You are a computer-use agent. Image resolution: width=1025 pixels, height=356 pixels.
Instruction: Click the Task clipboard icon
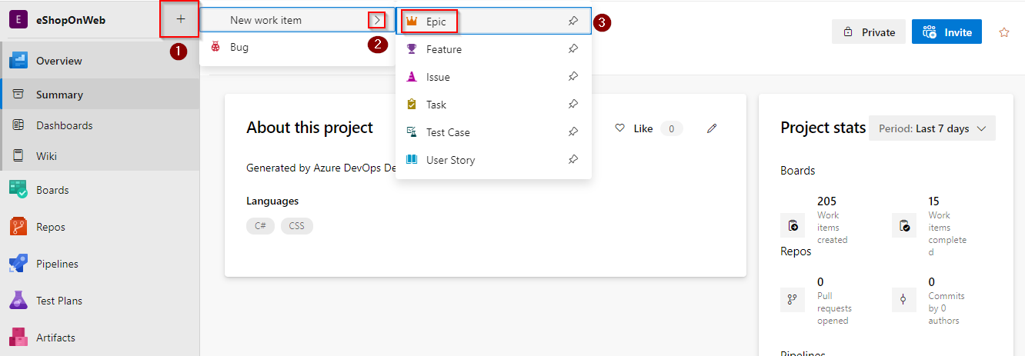click(412, 105)
